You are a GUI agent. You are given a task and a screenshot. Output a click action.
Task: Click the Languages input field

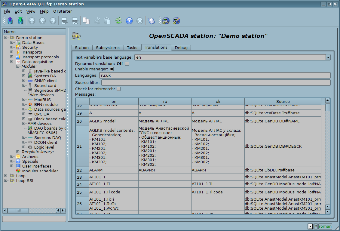[x=215, y=75]
